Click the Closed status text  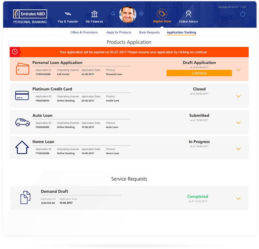point(199,89)
